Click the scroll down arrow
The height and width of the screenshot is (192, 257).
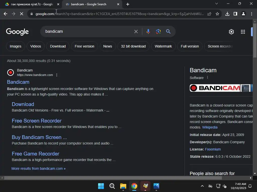[x=255, y=173]
